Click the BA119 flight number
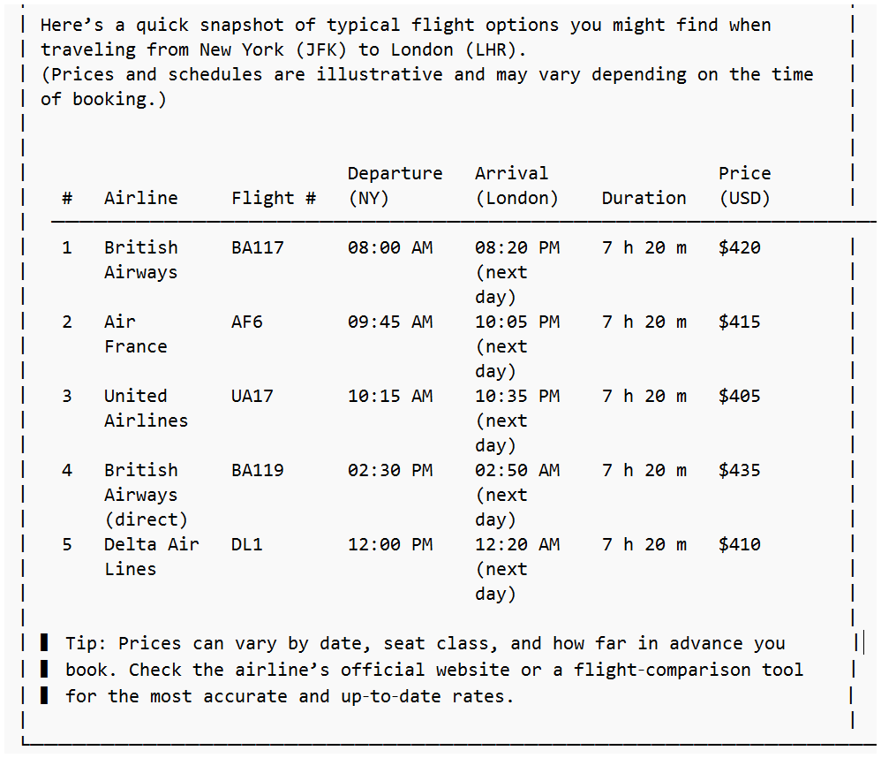Viewport: 881px width, 758px height. pyautogui.click(x=258, y=470)
